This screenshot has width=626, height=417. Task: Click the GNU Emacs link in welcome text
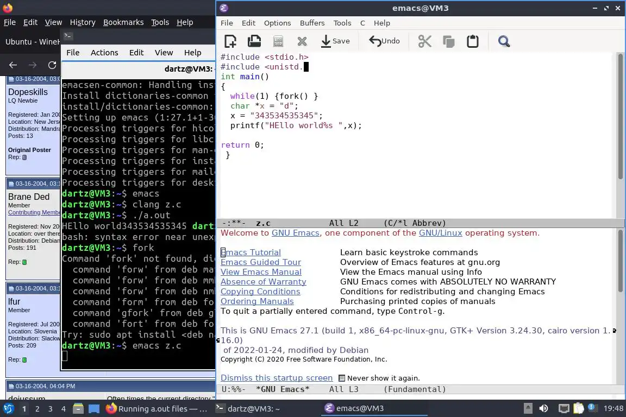coord(296,233)
